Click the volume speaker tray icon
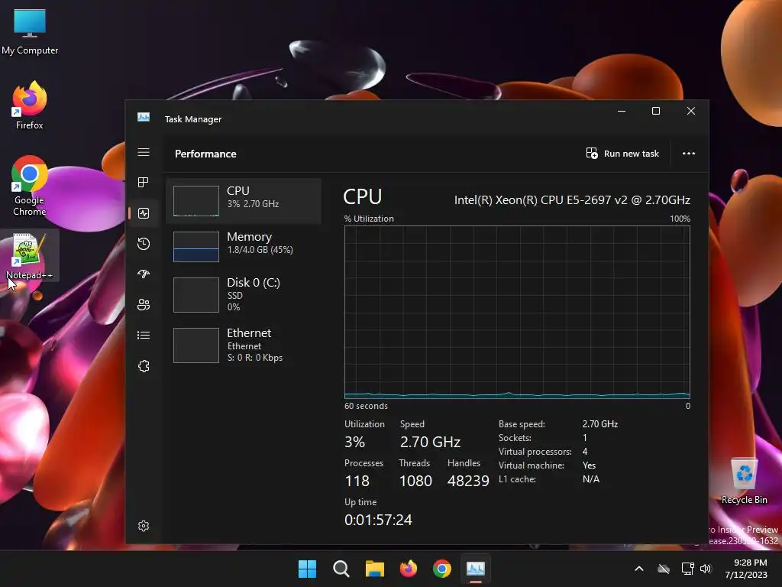 pos(705,569)
